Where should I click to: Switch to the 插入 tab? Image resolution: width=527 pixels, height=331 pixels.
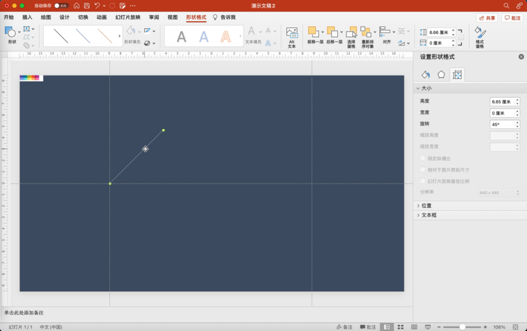click(27, 17)
